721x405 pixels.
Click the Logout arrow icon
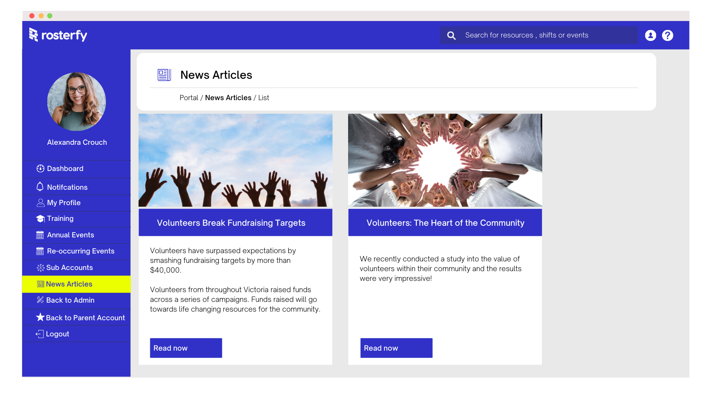(x=39, y=334)
